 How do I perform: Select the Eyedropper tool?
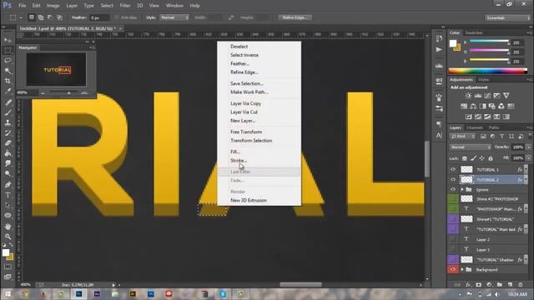[8, 91]
